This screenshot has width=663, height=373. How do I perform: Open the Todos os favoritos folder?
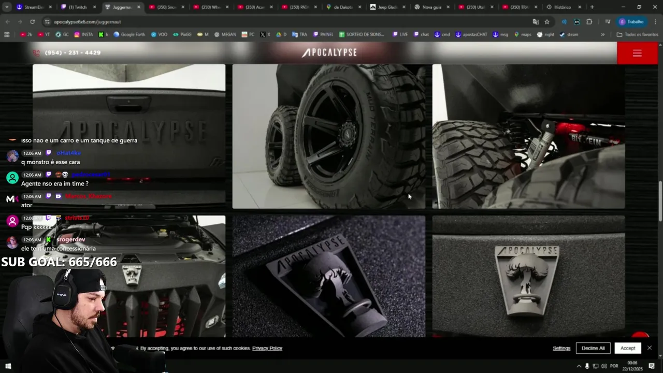click(x=637, y=35)
